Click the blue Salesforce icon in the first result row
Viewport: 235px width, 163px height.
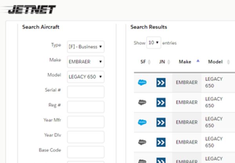(142, 82)
